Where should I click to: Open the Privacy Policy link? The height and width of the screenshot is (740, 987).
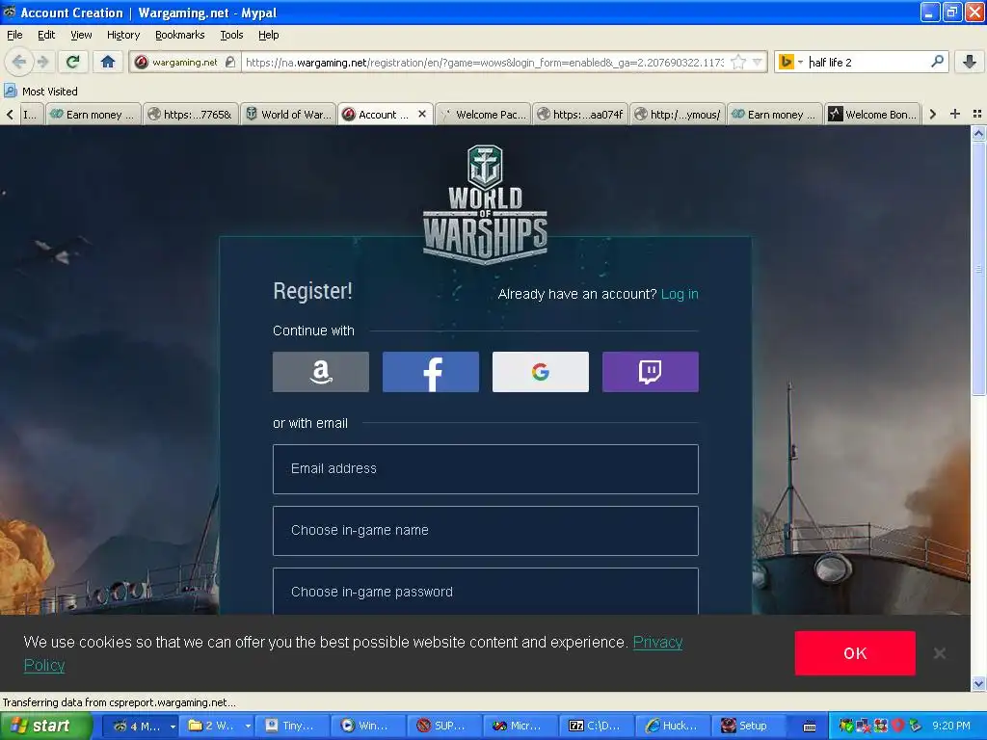point(657,642)
